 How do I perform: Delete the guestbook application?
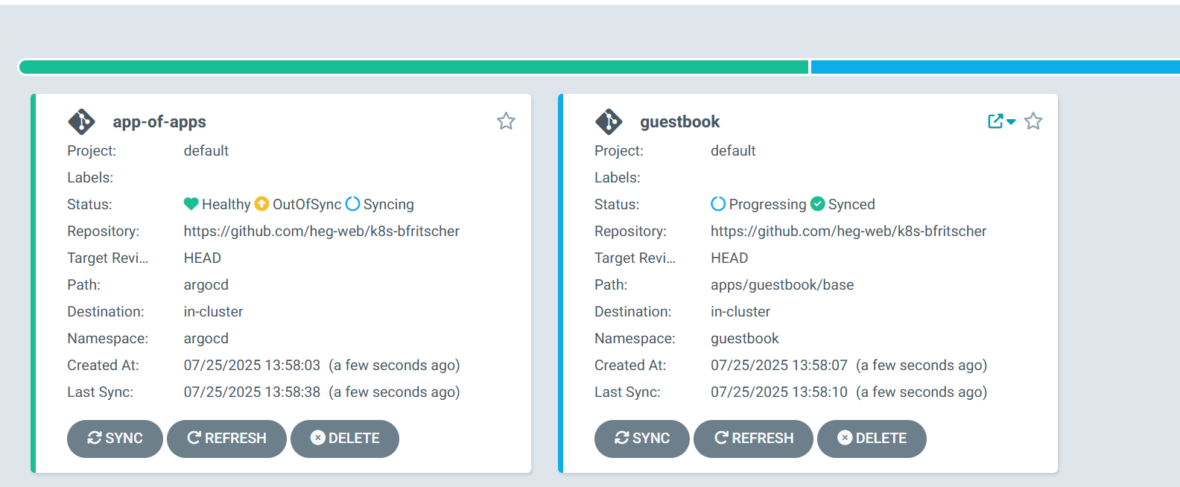pyautogui.click(x=872, y=439)
